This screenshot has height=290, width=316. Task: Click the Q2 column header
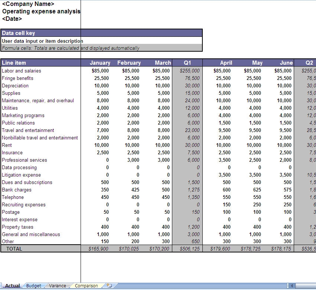(309, 63)
